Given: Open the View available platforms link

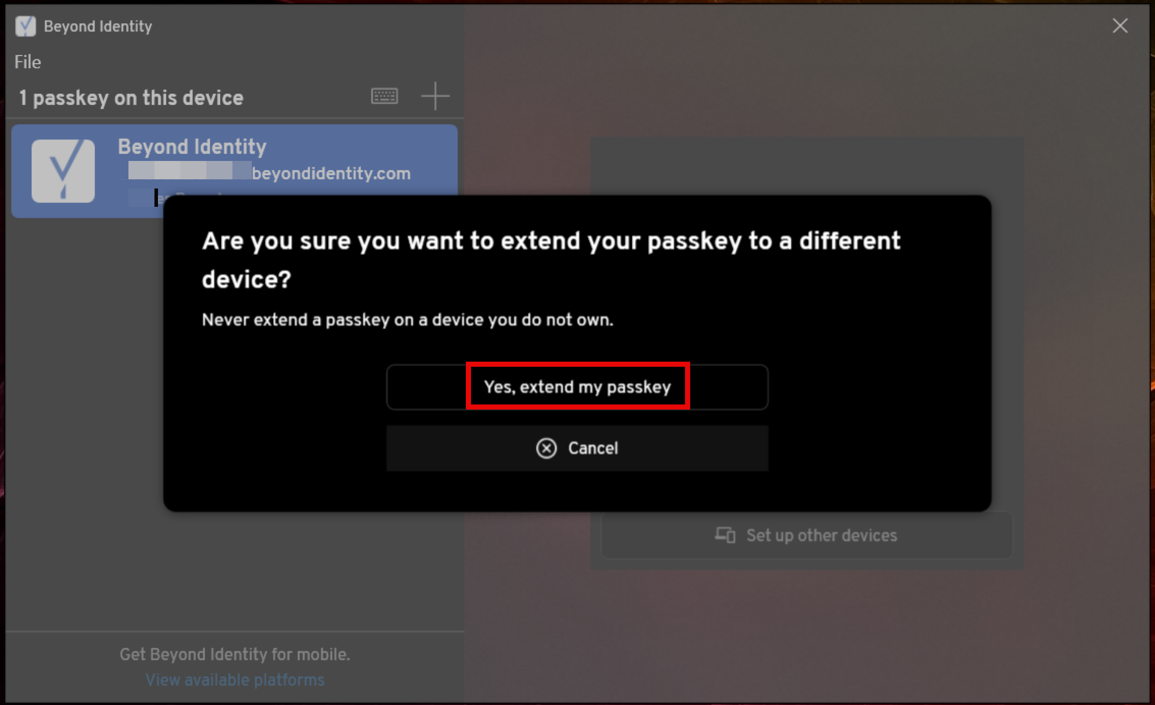Looking at the screenshot, I should coord(235,679).
